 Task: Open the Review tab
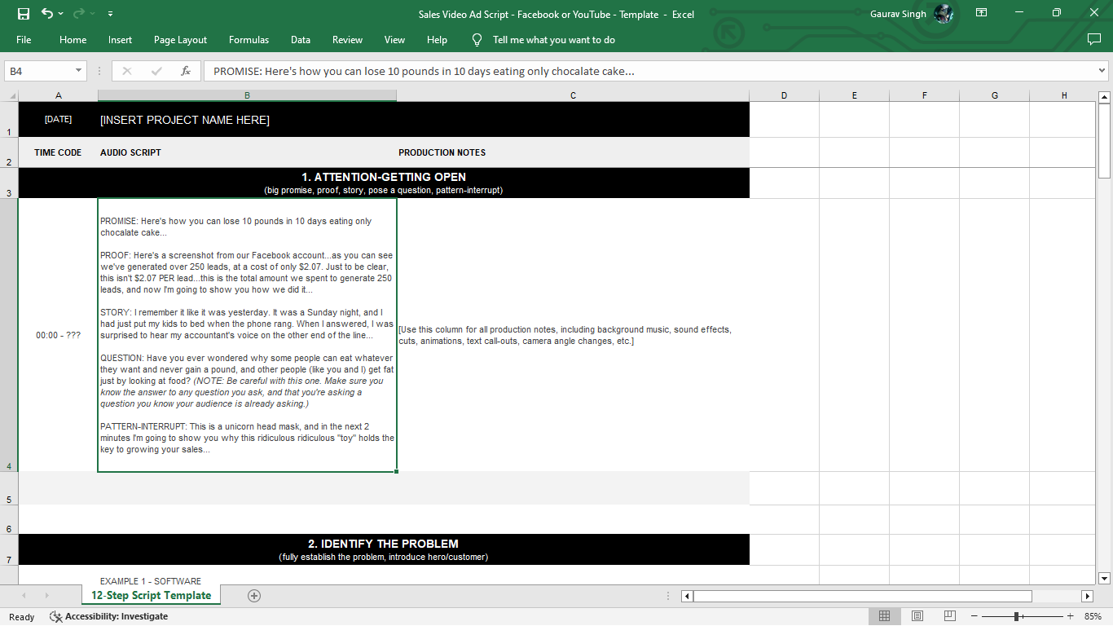point(347,39)
